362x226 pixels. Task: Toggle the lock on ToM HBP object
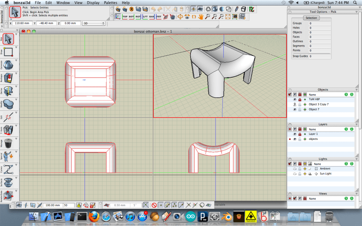(300, 99)
